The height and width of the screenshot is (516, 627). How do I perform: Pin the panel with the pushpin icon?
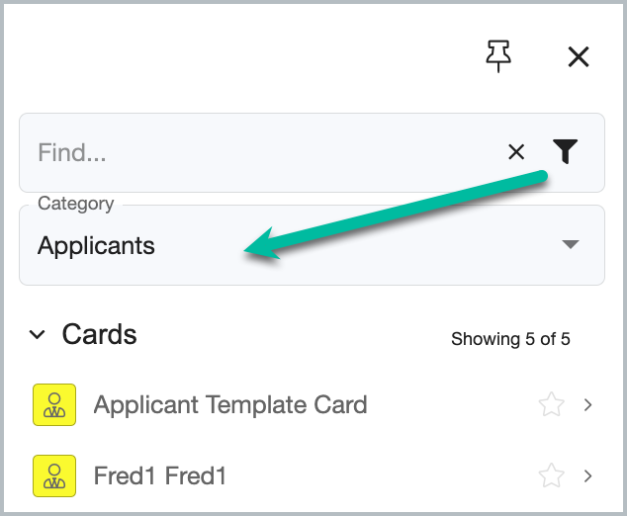[x=498, y=56]
